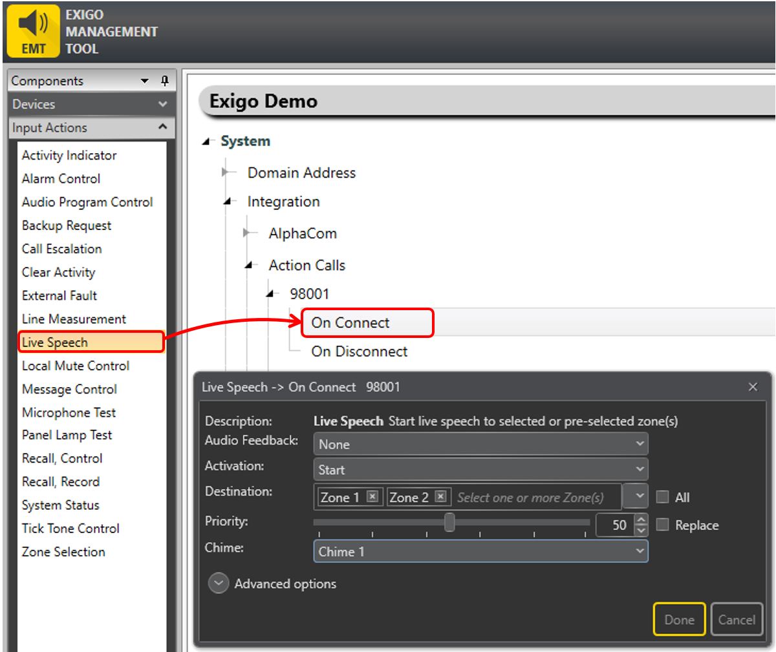The image size is (776, 652).
Task: Select Zone Selection input action
Action: coord(63,552)
